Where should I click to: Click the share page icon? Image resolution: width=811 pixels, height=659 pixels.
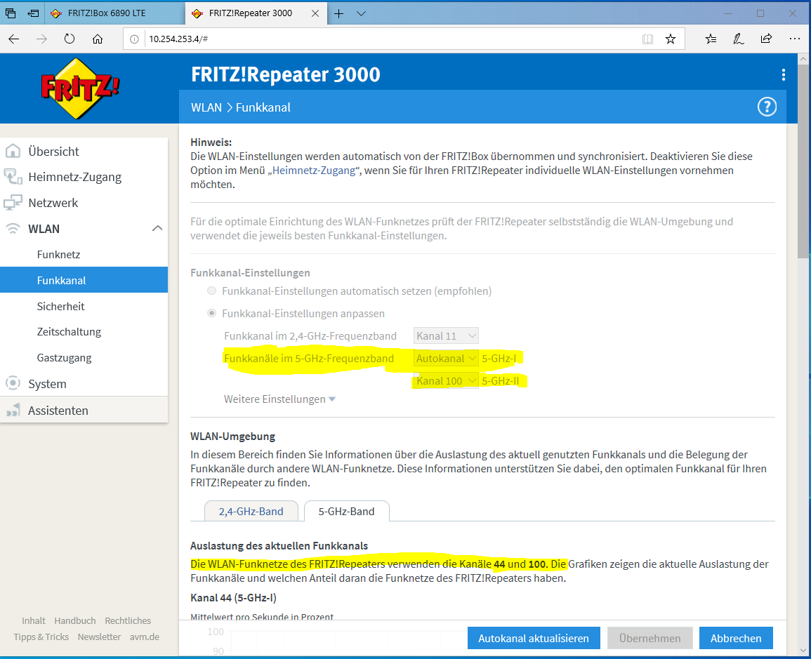tap(766, 39)
